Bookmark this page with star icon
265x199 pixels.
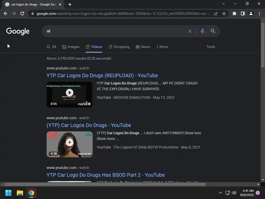tap(224, 13)
